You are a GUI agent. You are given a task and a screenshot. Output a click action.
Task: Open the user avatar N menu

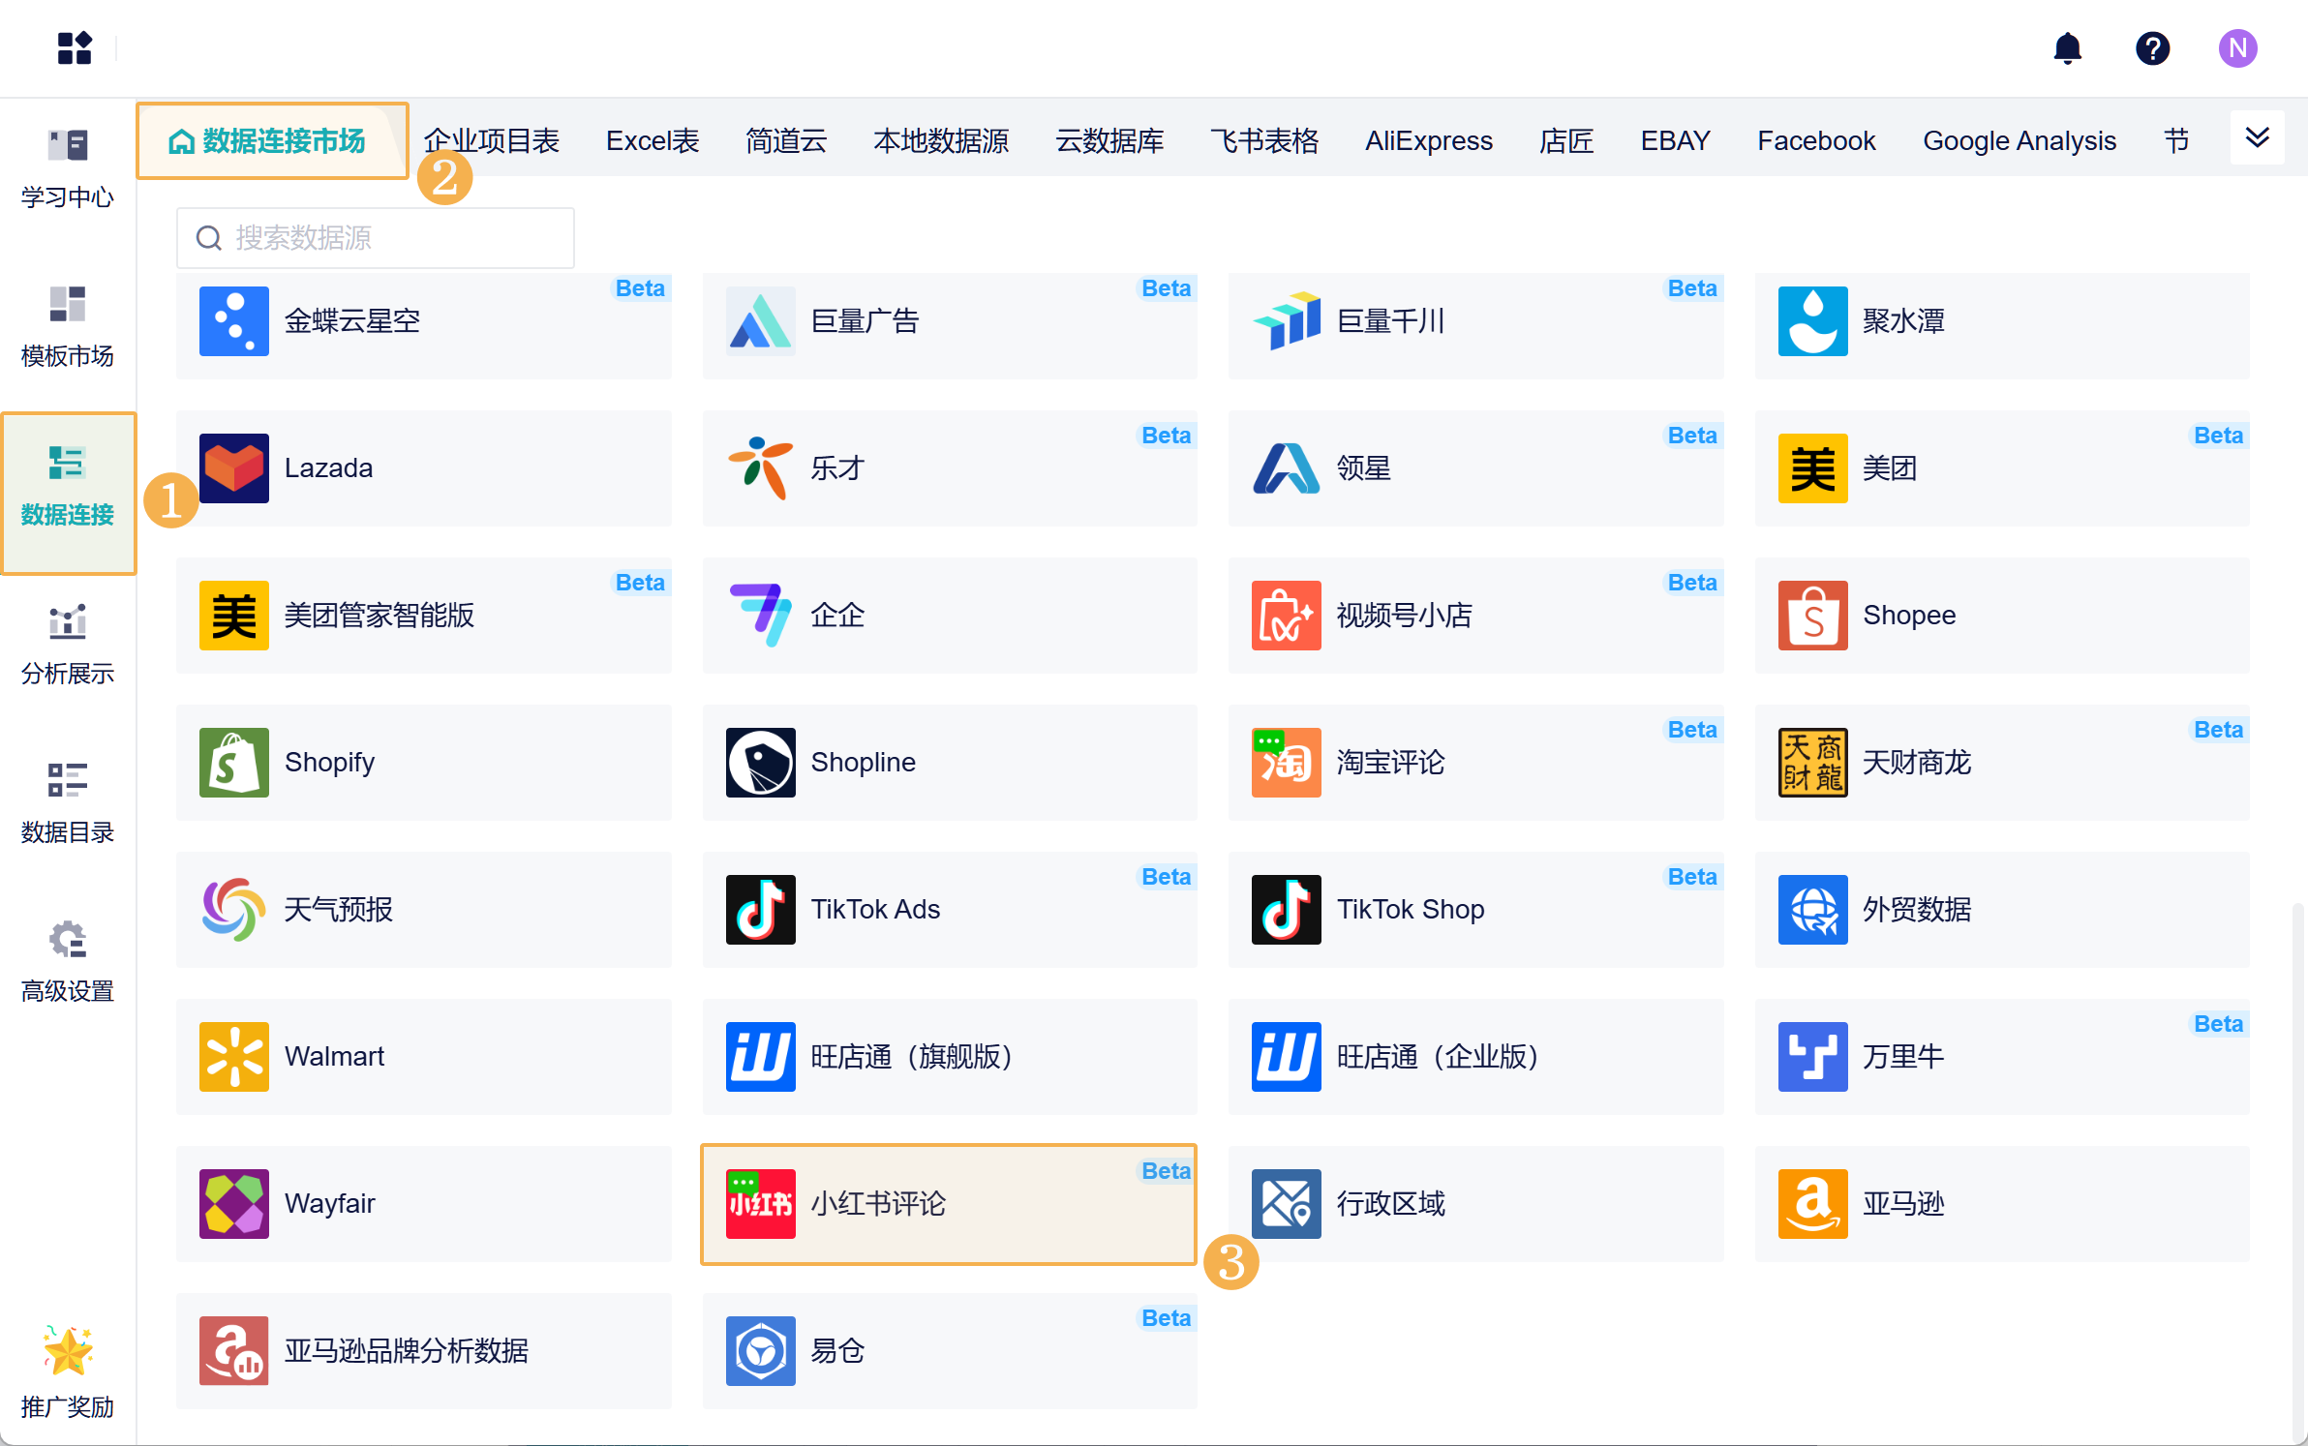tap(2237, 47)
